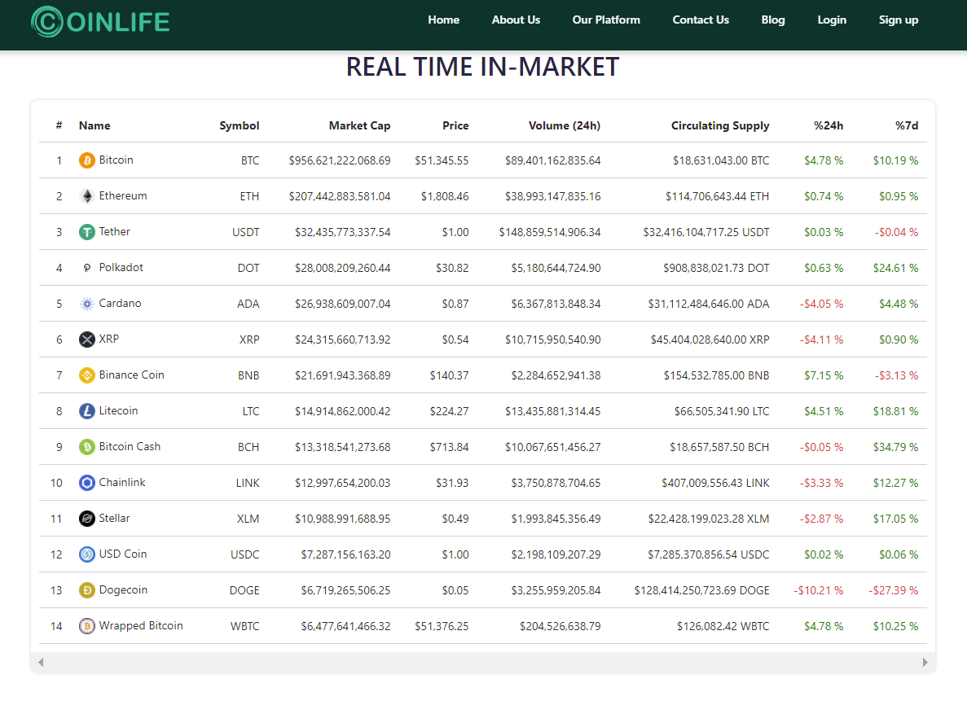Click the USD Coin icon
Screen dimensions: 967x701
[x=87, y=554]
